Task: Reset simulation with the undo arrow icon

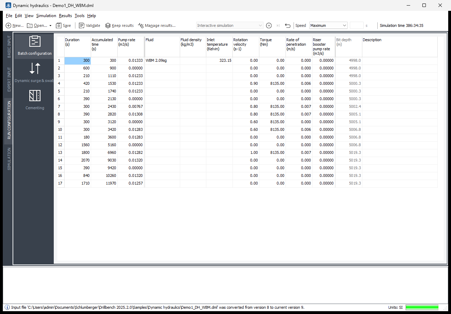Action: (x=288, y=25)
